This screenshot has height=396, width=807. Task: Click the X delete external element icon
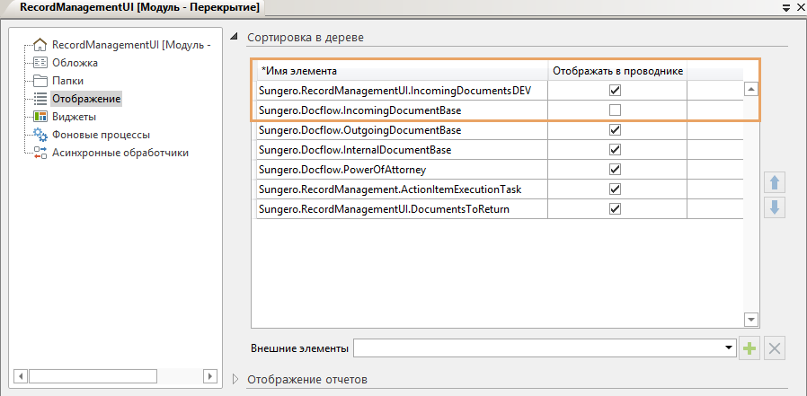[776, 348]
